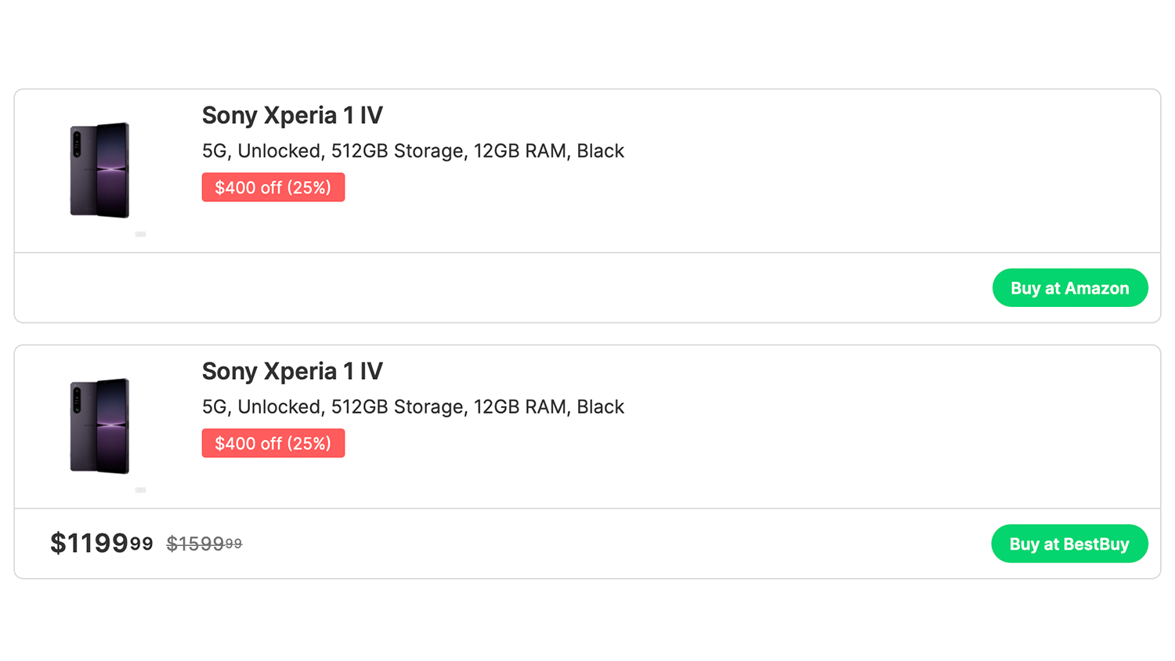1175x661 pixels.
Task: Click small gray marker under BestBuy listing thumbnail
Action: click(141, 490)
